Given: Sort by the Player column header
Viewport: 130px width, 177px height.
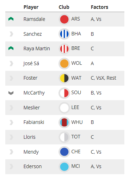Looking at the screenshot, I should [31, 7].
